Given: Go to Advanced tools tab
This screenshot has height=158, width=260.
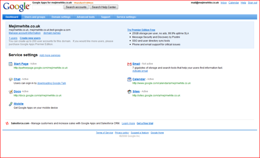Looking at the screenshot, I should tap(85, 17).
